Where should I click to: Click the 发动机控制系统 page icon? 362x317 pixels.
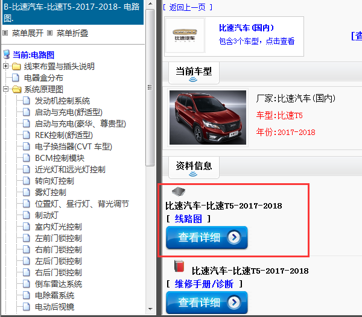click(27, 101)
